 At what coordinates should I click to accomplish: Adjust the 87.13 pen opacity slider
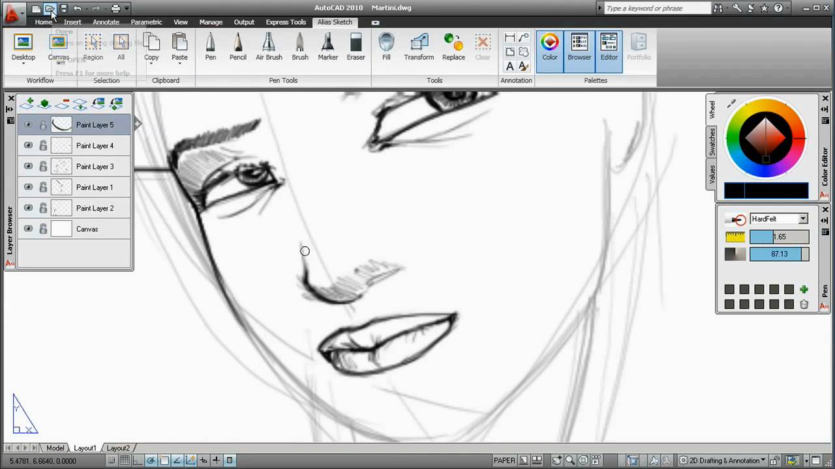click(x=779, y=254)
